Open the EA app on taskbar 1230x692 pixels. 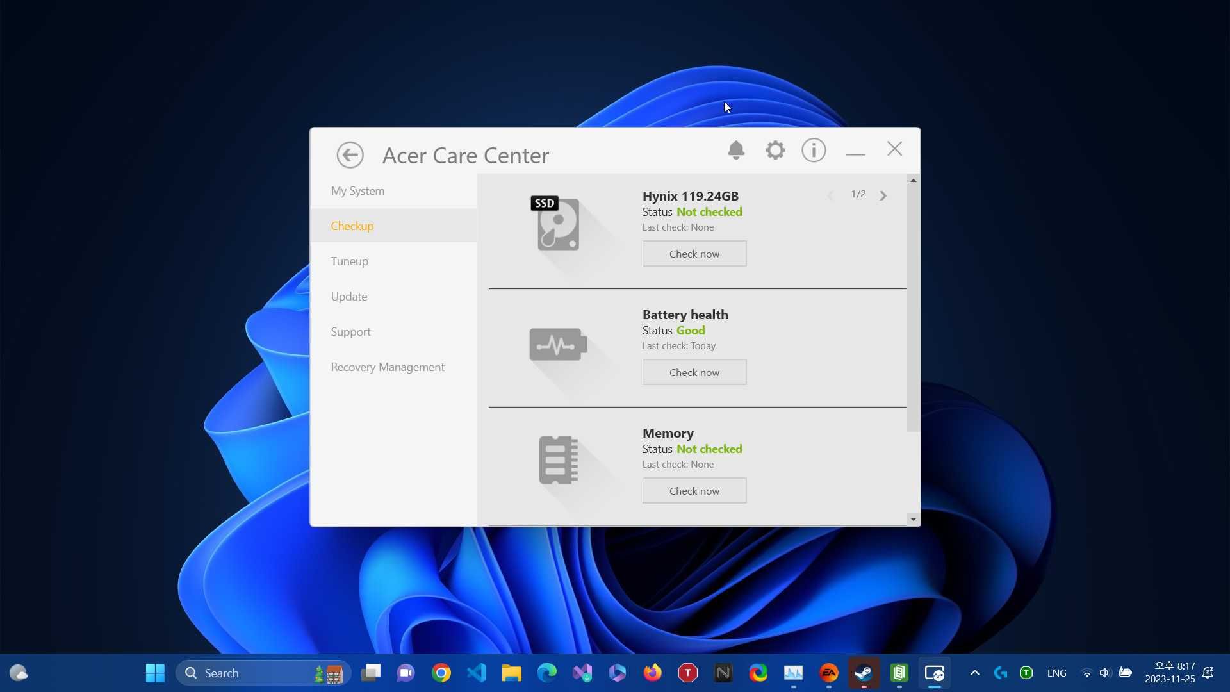[x=829, y=673]
